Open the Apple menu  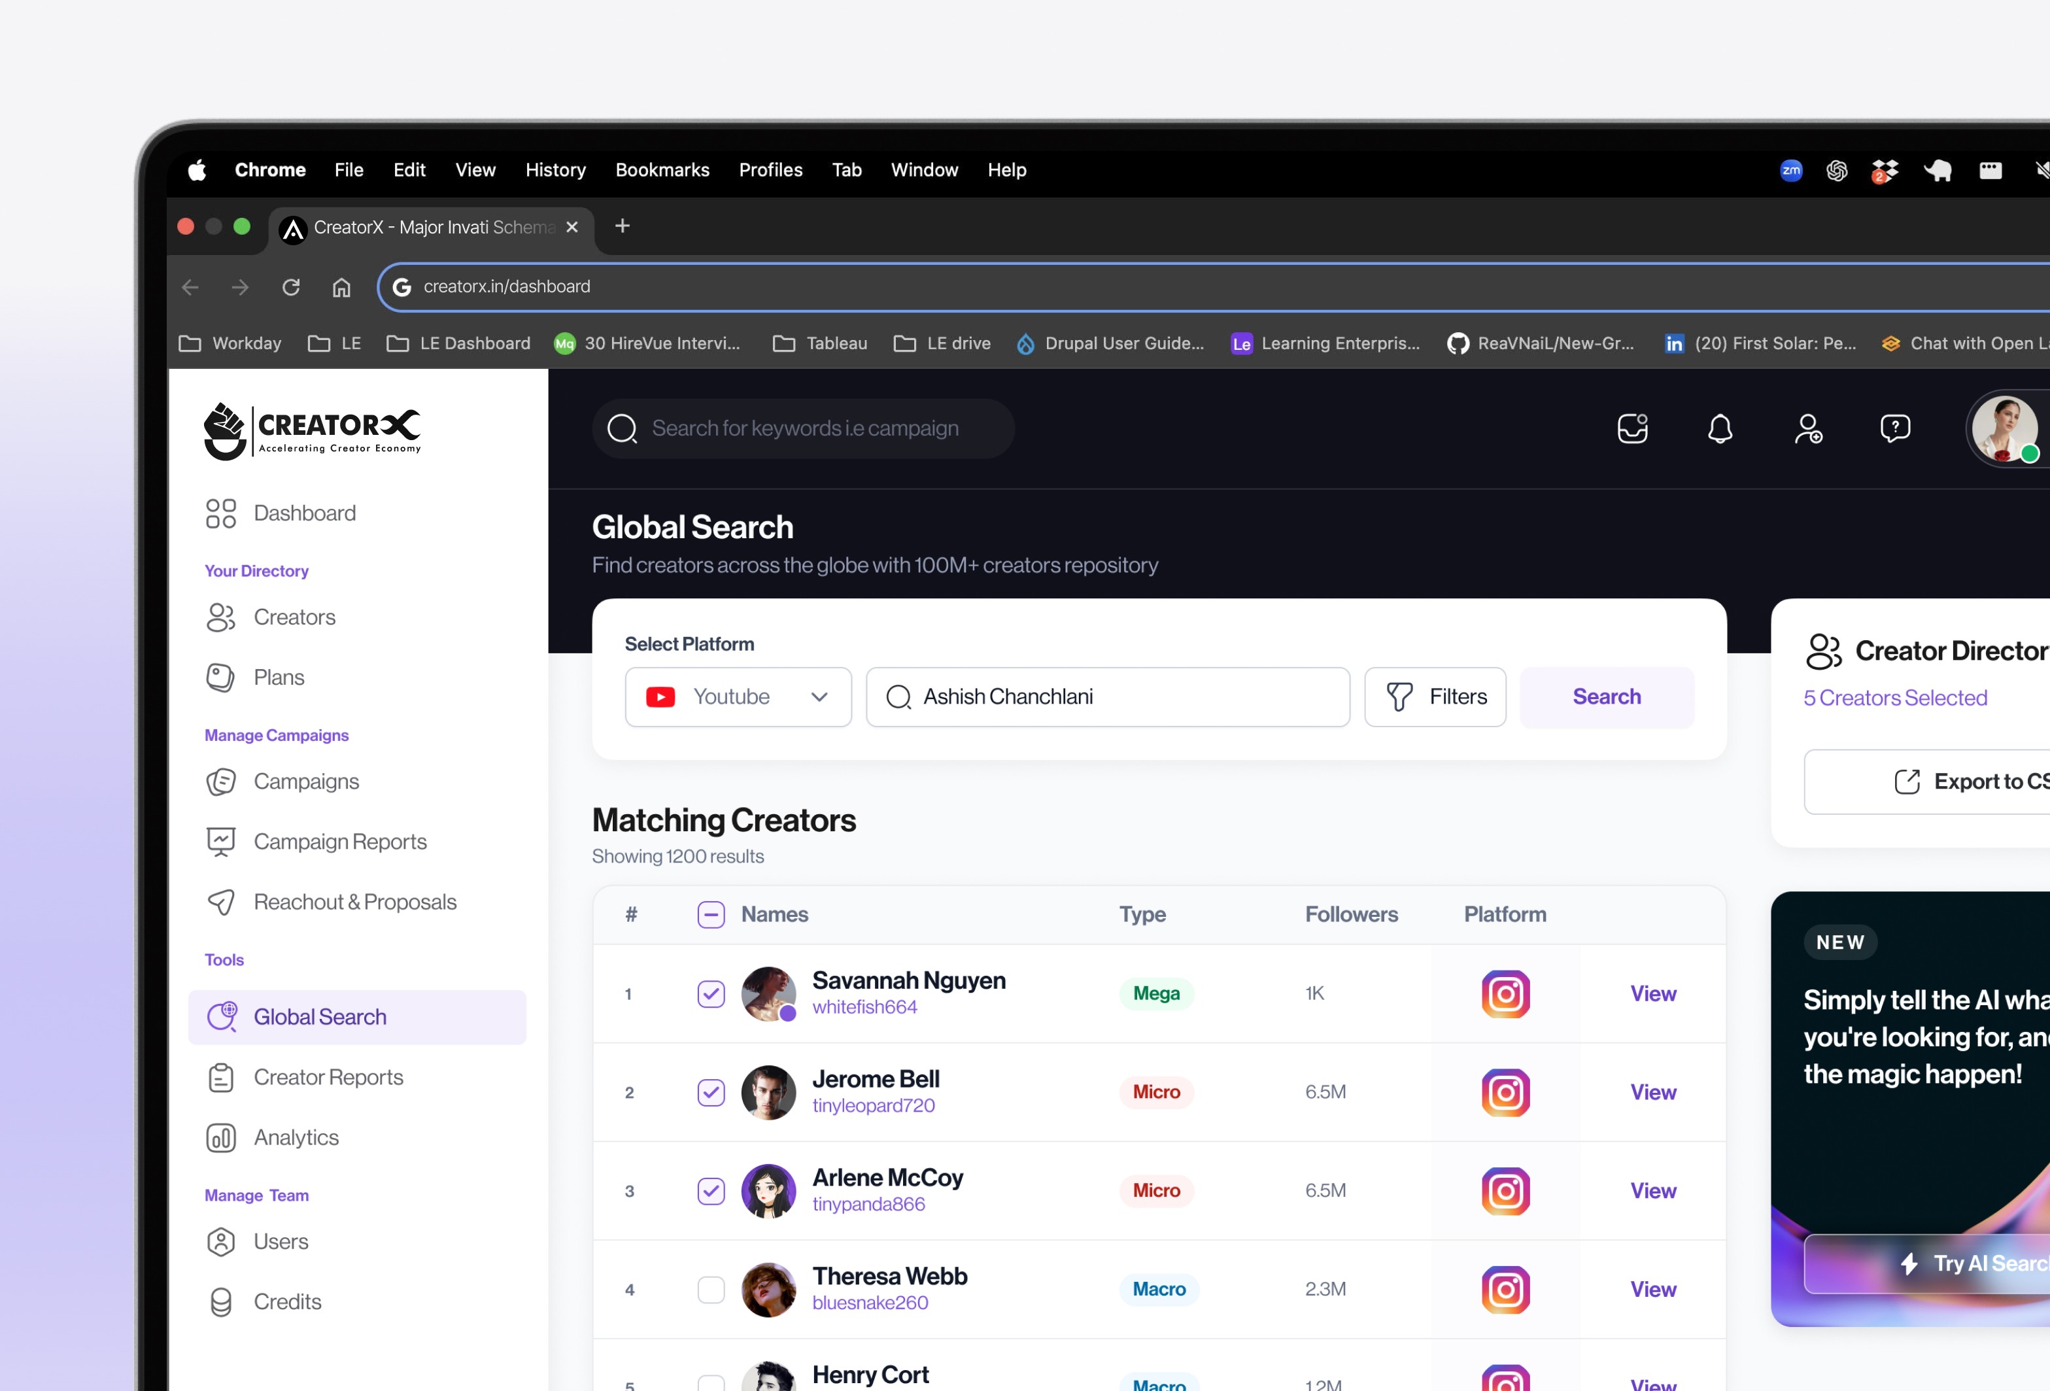(x=197, y=170)
